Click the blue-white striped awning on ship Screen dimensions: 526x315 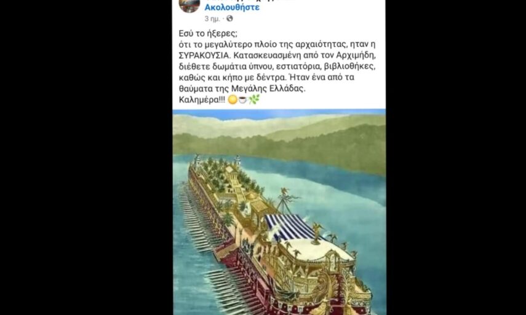[x=289, y=227]
